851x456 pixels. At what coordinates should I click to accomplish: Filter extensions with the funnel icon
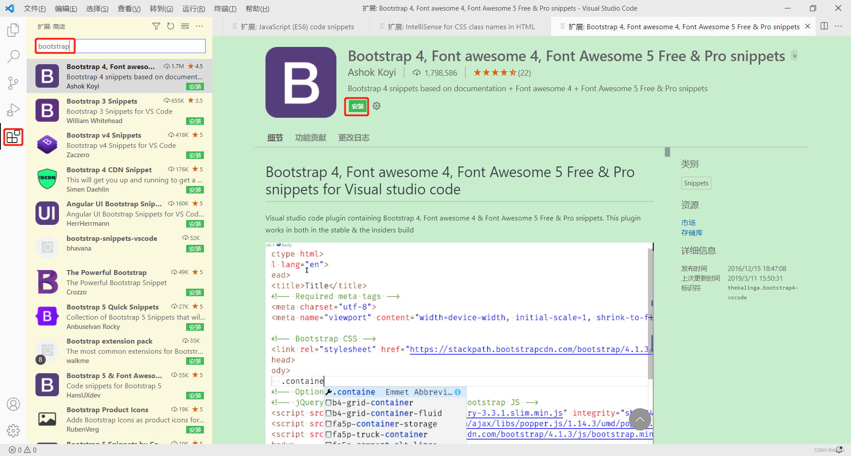pyautogui.click(x=156, y=27)
